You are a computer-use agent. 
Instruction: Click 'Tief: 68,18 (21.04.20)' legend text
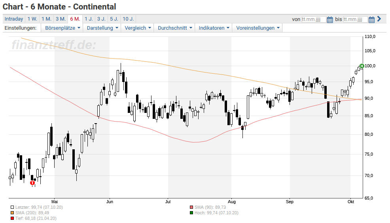(36, 219)
